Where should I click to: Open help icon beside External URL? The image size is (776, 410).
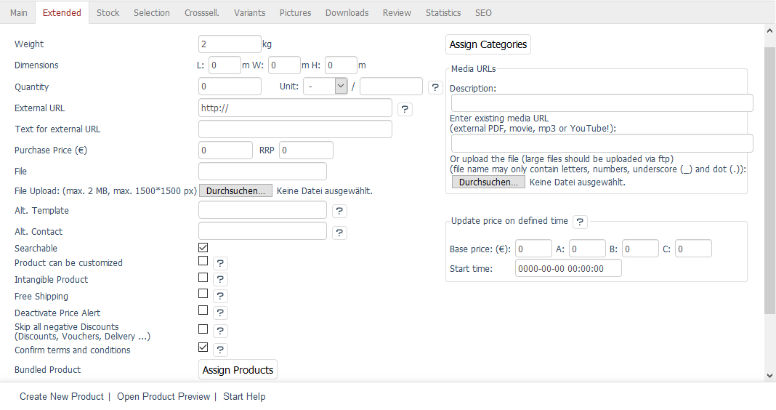tap(405, 110)
